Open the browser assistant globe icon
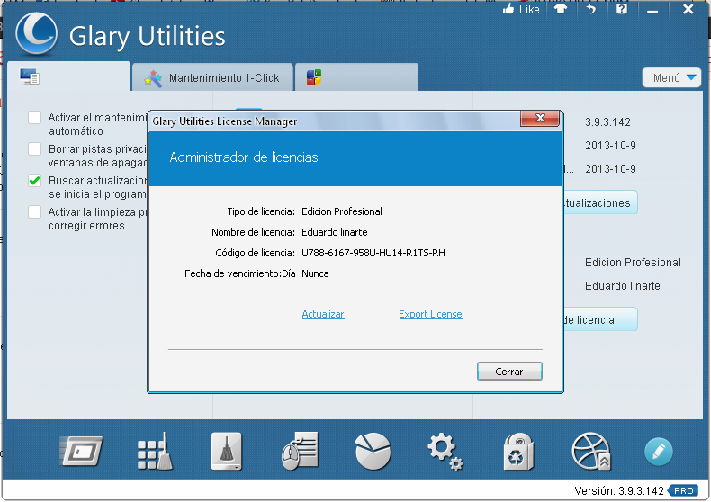 pos(590,452)
